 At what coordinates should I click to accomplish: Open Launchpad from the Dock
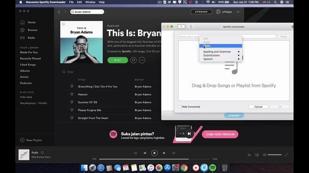[x=92, y=168]
